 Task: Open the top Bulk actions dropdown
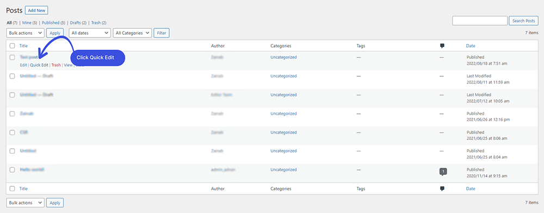click(x=26, y=33)
